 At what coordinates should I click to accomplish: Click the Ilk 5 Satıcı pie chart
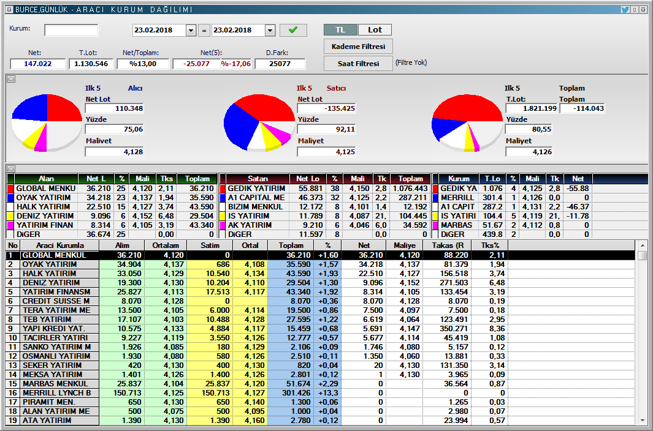coord(259,122)
